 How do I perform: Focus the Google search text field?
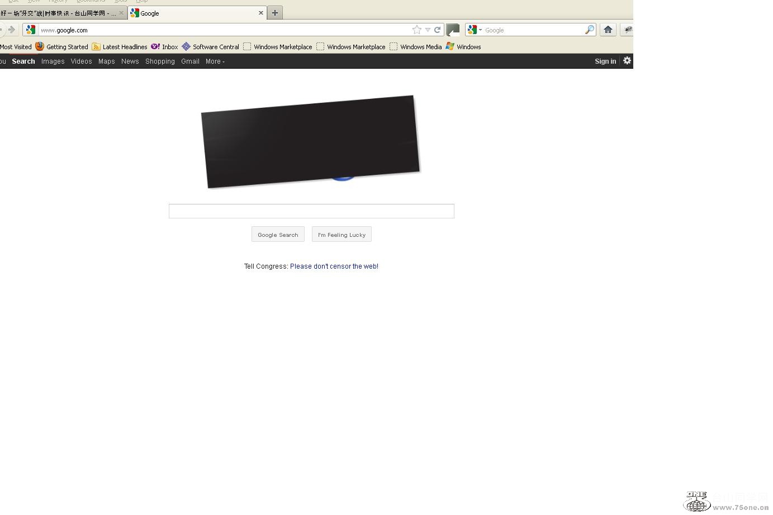(311, 211)
